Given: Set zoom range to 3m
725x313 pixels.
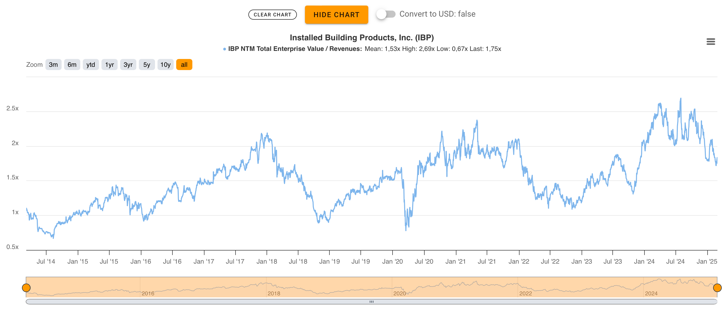Looking at the screenshot, I should click(x=53, y=65).
